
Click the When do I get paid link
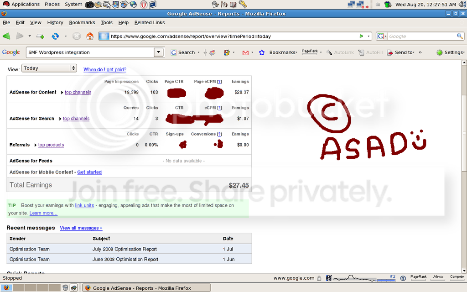105,69
